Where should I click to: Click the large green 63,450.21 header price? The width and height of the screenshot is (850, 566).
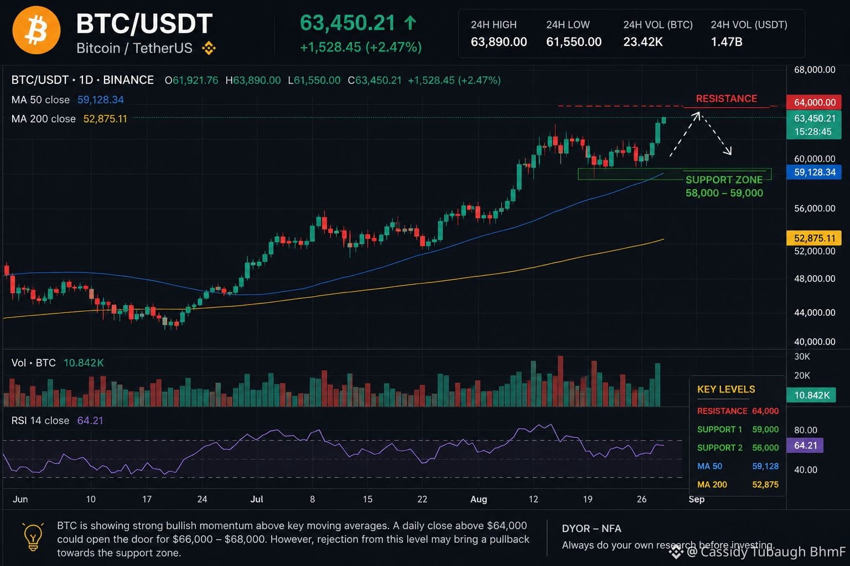(348, 23)
